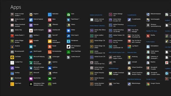Screen dimensions: 171x96
Task: Click the "Sprachausgabe" label
Action: (155, 19)
